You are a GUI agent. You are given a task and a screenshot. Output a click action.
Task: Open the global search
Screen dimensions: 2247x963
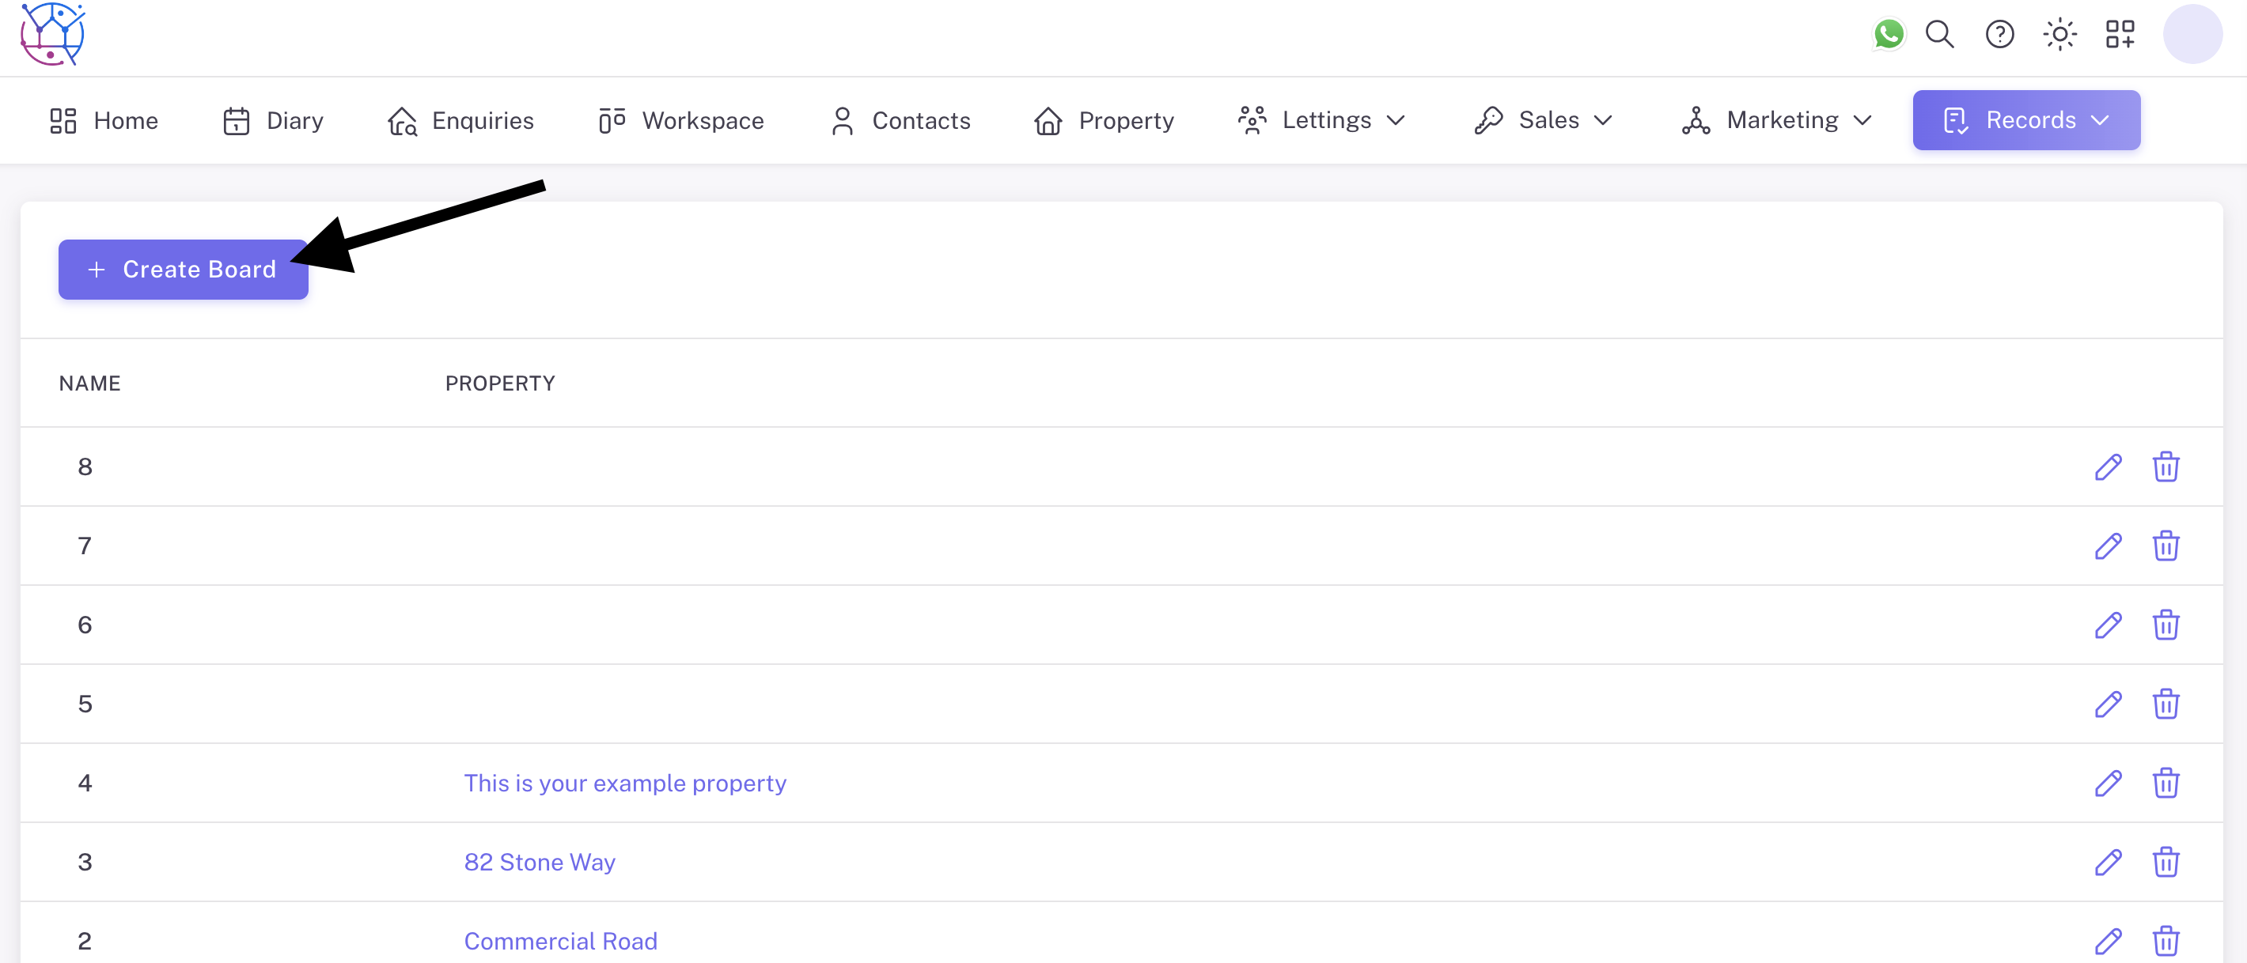(x=1939, y=35)
